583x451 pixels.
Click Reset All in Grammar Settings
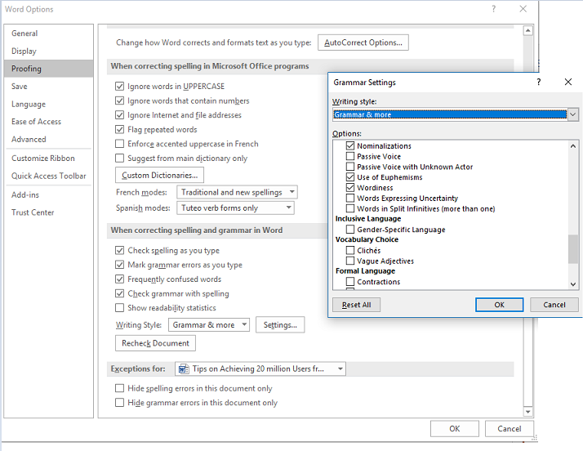356,305
